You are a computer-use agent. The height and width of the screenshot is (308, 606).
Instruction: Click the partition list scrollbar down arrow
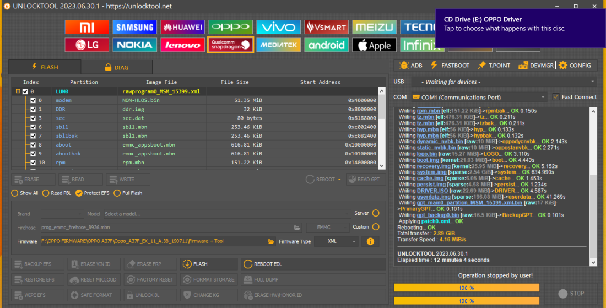tap(382, 166)
